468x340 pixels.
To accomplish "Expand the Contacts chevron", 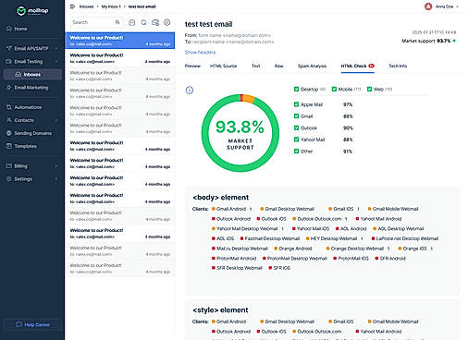I will (56, 120).
